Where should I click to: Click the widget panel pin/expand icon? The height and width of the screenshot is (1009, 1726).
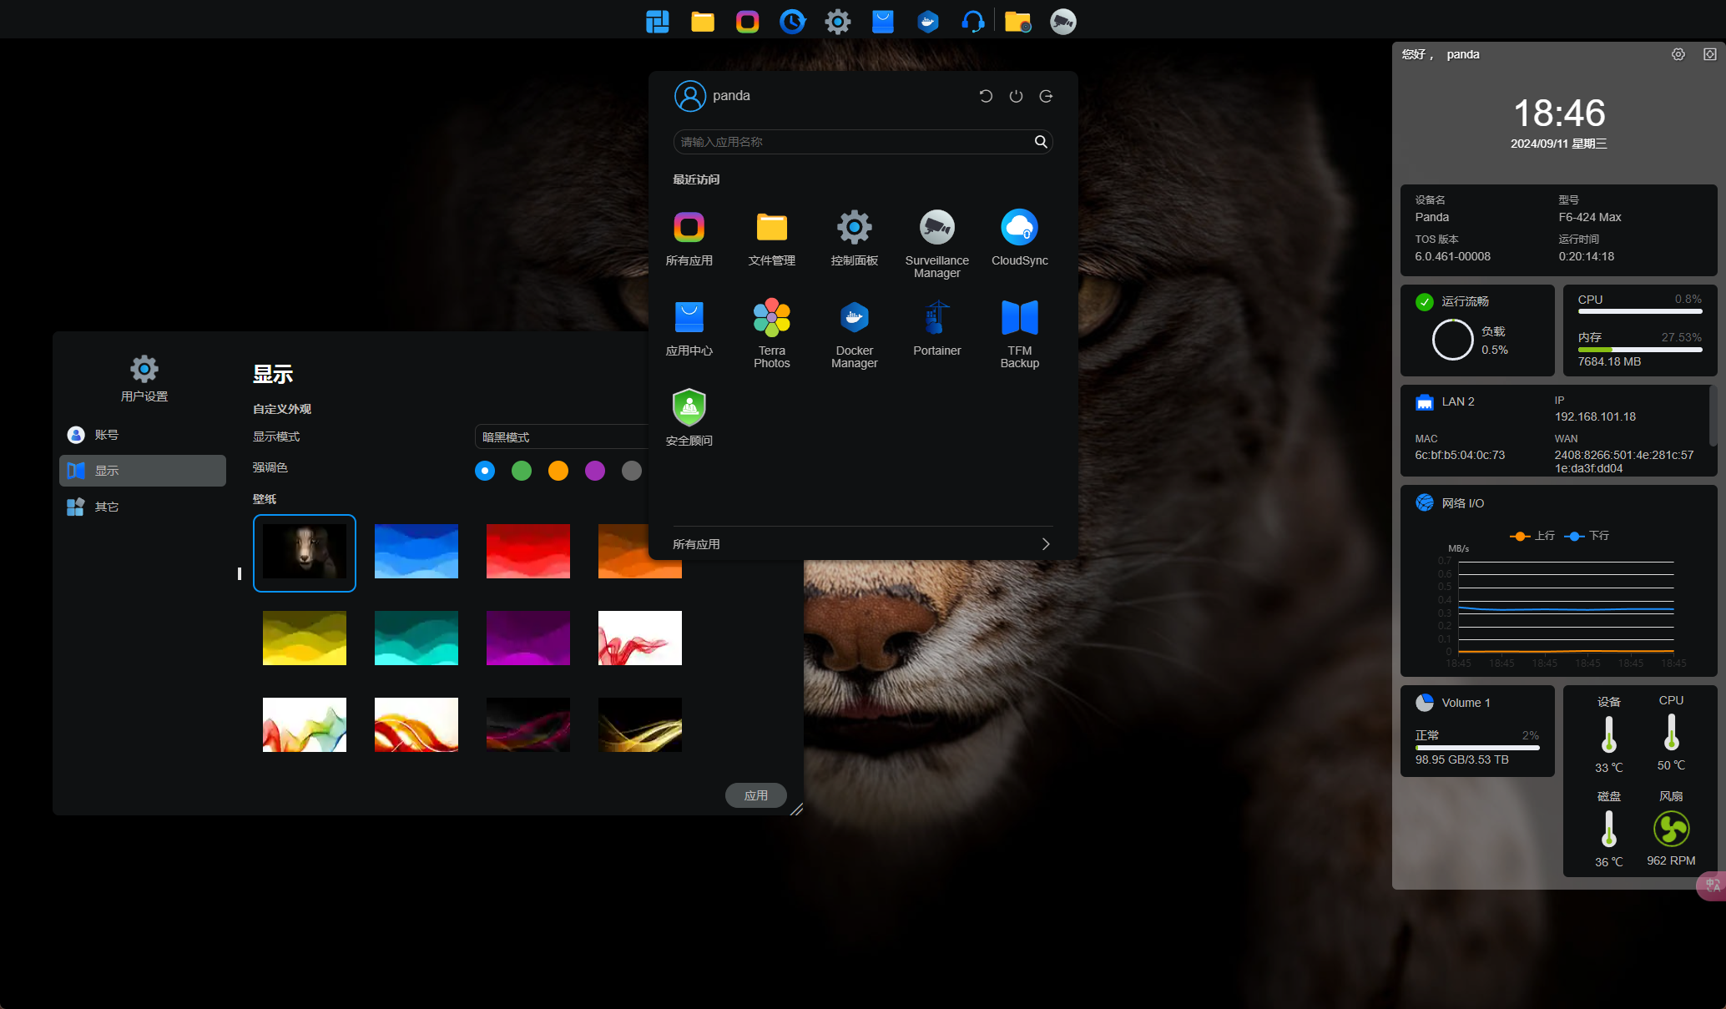(1710, 54)
